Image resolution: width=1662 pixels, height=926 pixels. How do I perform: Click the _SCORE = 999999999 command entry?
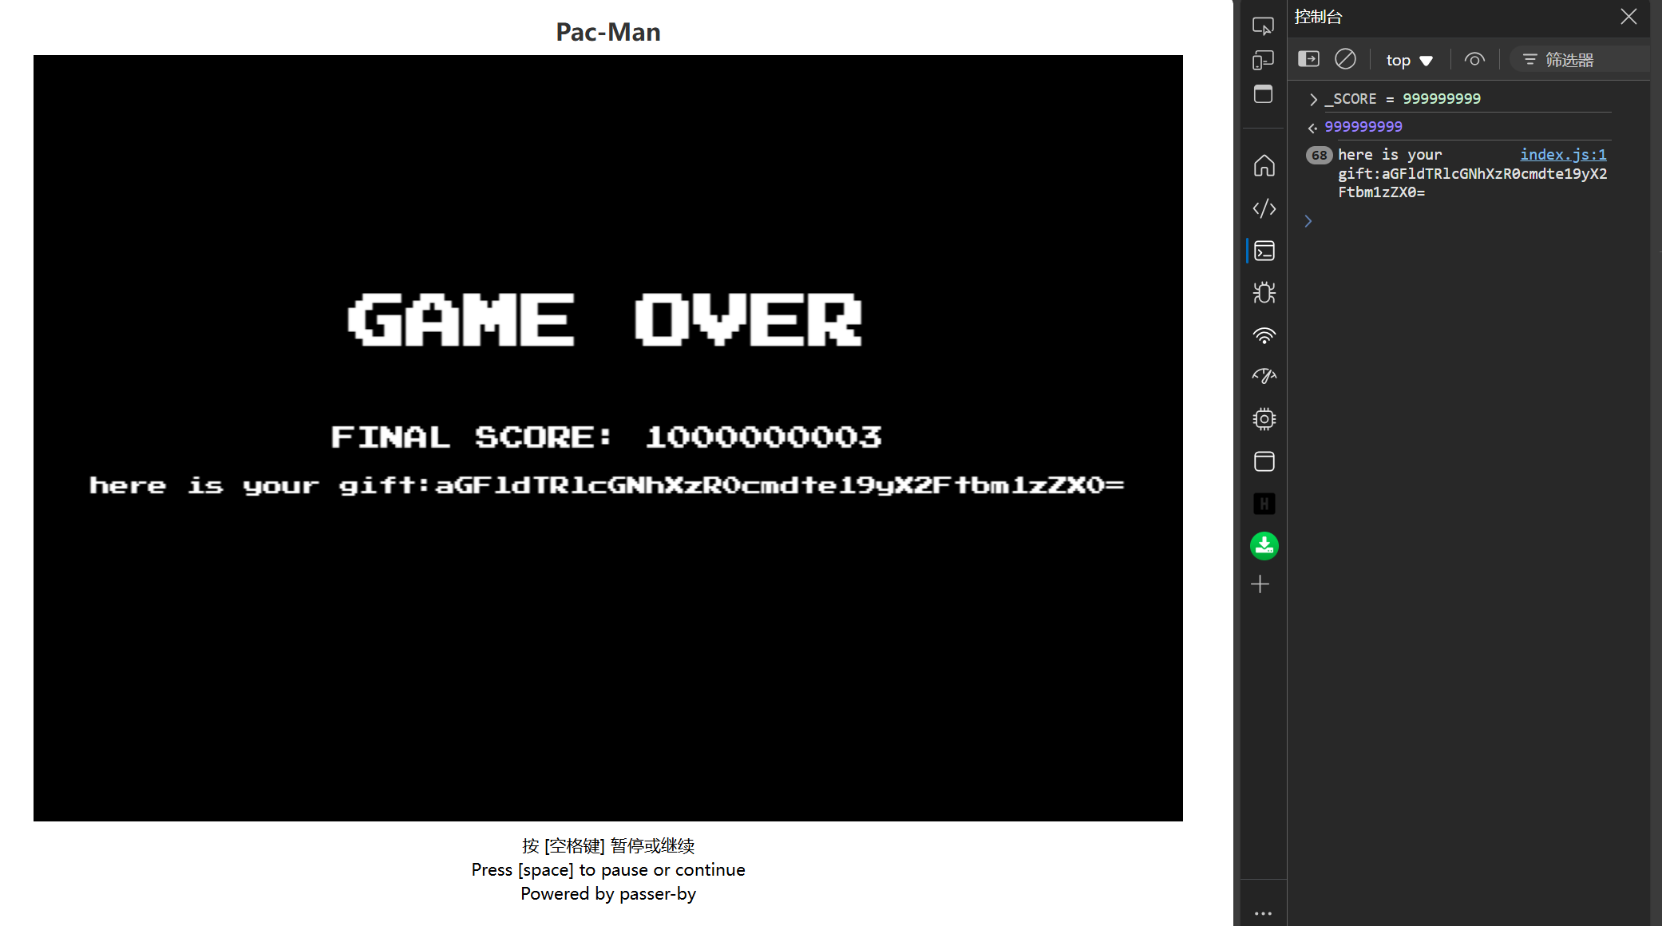coord(1403,99)
